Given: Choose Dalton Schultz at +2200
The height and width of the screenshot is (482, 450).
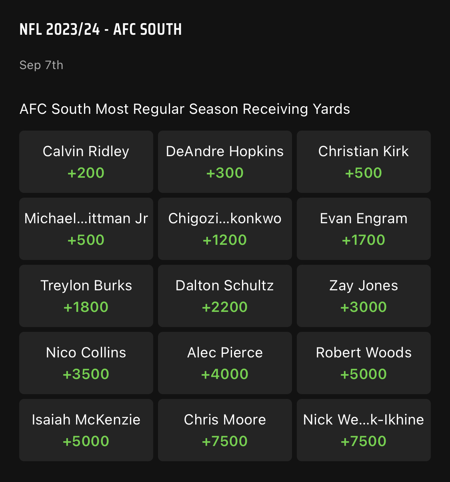Looking at the screenshot, I should (225, 296).
